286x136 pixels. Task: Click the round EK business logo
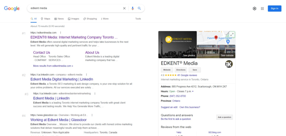(229, 64)
